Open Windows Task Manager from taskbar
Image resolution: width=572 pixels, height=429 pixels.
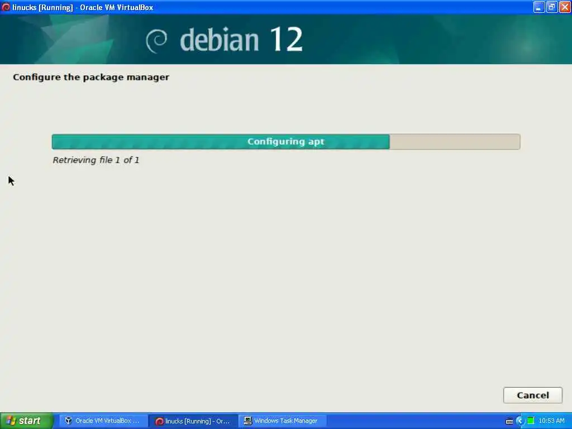[282, 421]
